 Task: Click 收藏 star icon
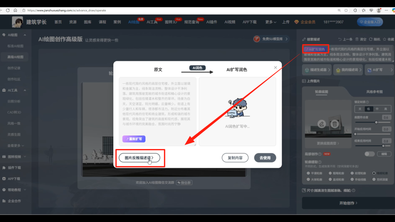[384, 39]
